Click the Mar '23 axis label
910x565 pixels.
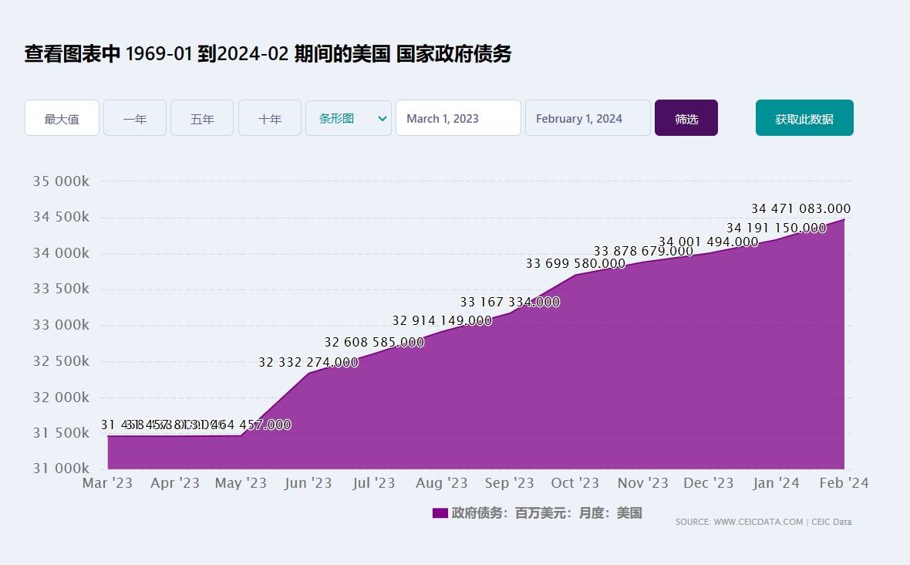click(107, 482)
